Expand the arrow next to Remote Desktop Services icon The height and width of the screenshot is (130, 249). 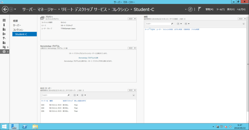coord(8,52)
